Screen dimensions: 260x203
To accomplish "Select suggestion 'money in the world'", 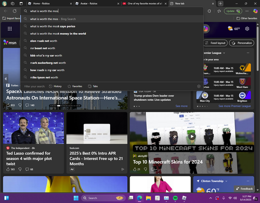I will [112, 34].
